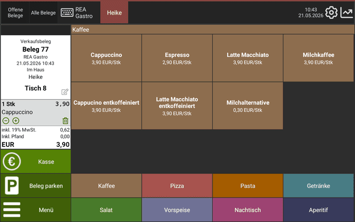Image resolution: width=355 pixels, height=222 pixels.
Task: Click the Im Haus label
Action: pos(36,70)
